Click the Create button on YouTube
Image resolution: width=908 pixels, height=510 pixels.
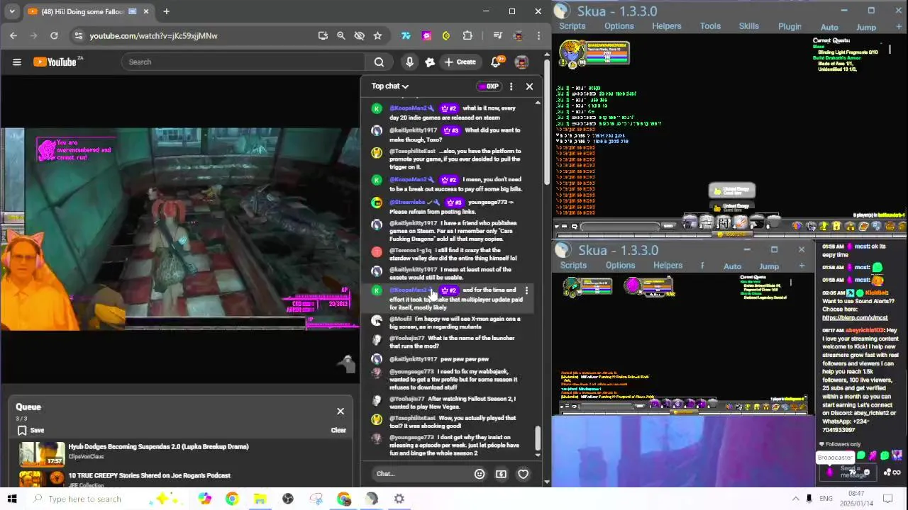pos(460,62)
